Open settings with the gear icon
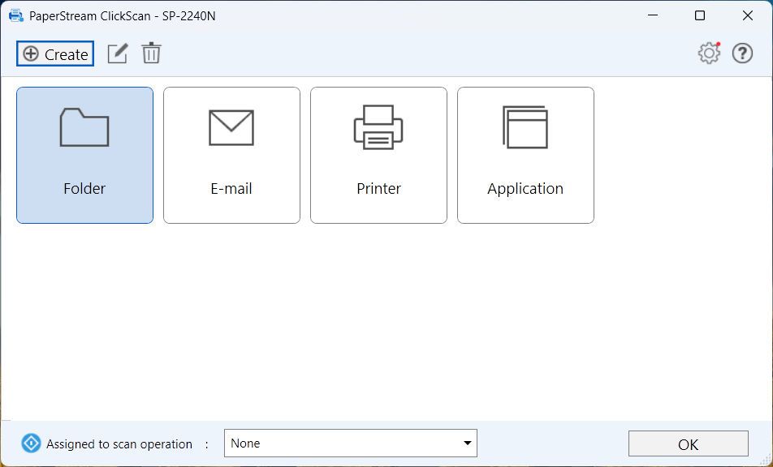 click(709, 54)
